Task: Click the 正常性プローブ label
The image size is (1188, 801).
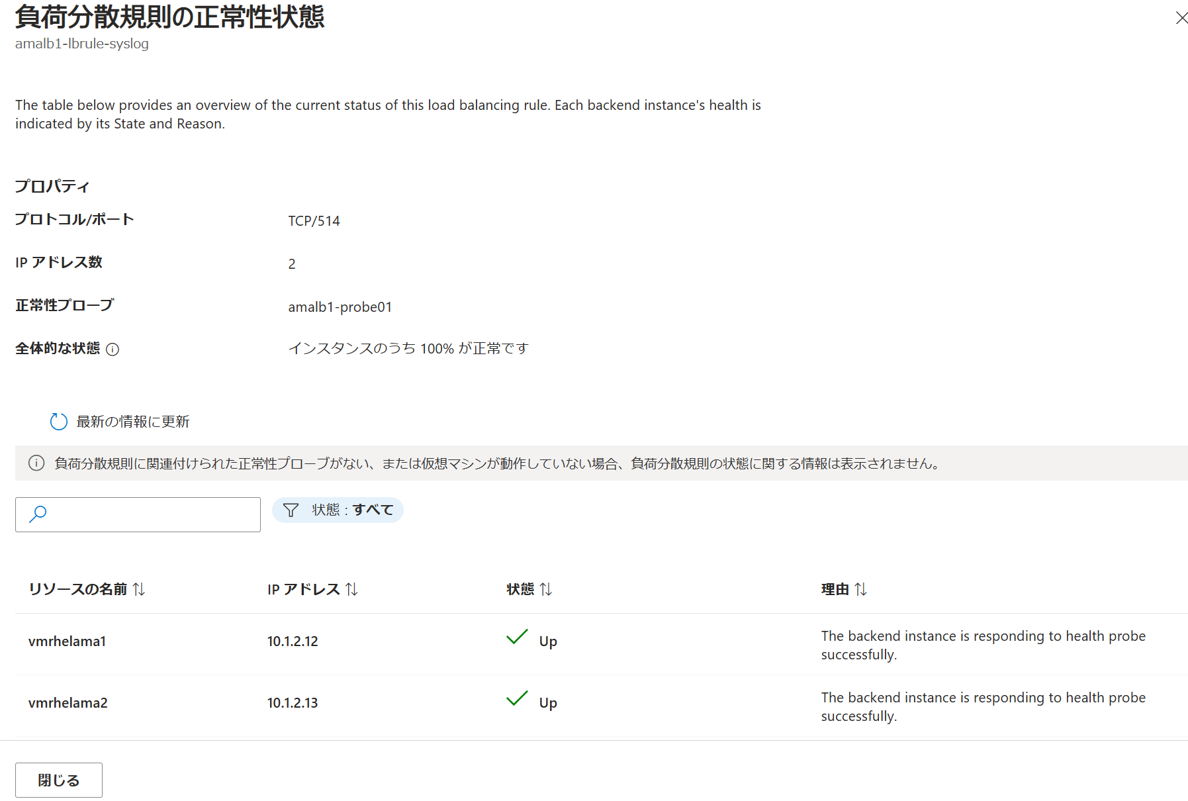Action: coord(65,305)
